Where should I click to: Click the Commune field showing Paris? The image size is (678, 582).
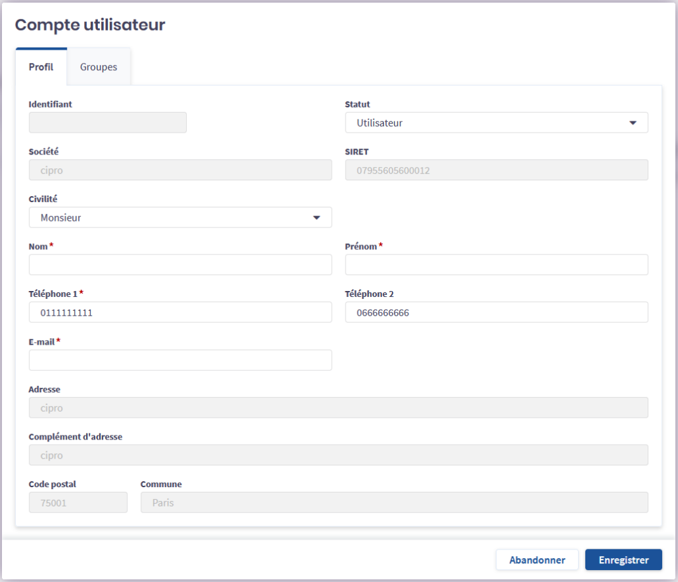pos(394,502)
